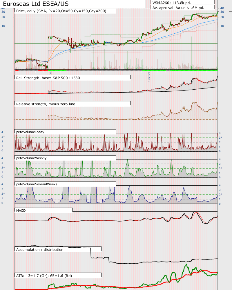Click the 3* level on peteVolumeToday right axis
232x290 pixels.
click(x=220, y=137)
